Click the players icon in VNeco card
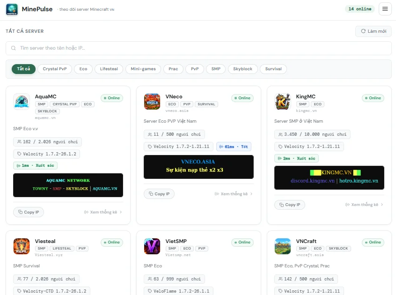This screenshot has height=295, width=396. [x=150, y=134]
